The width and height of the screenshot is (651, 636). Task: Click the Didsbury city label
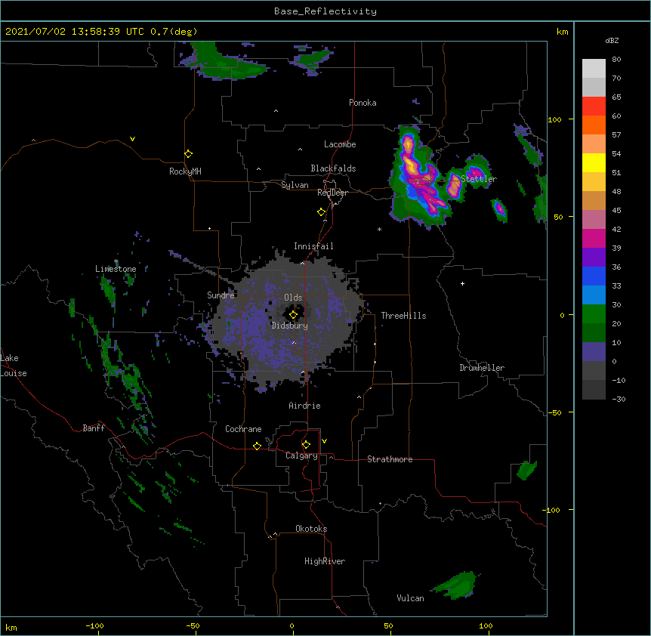tap(290, 326)
